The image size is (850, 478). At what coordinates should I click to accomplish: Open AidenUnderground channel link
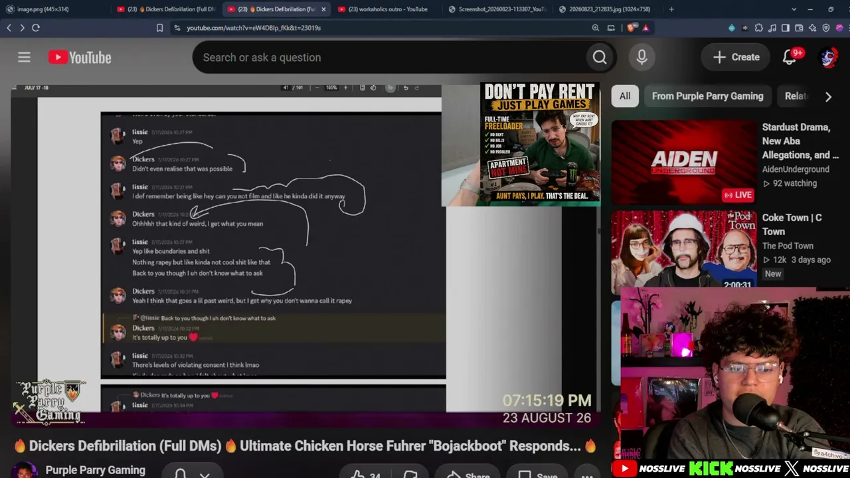pos(796,169)
